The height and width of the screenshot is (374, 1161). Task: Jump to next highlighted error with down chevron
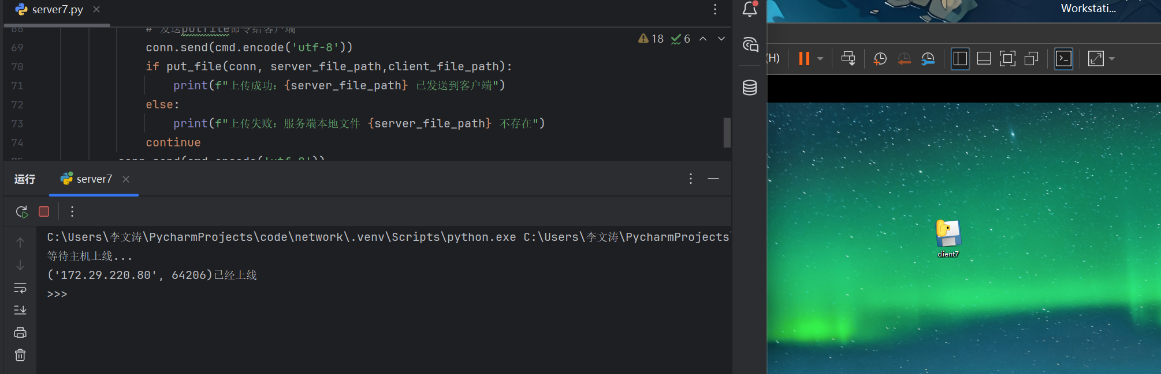click(721, 39)
